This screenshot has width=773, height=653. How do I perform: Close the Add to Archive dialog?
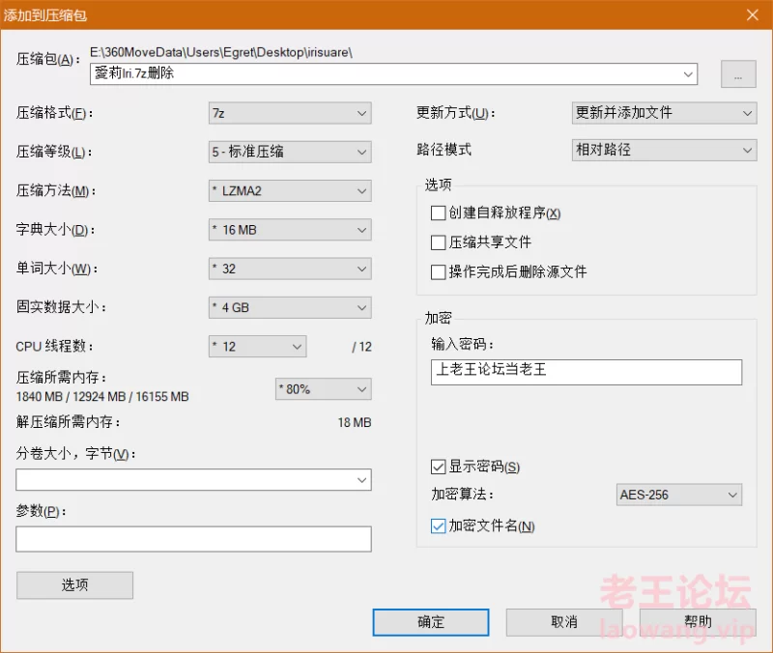pos(752,14)
